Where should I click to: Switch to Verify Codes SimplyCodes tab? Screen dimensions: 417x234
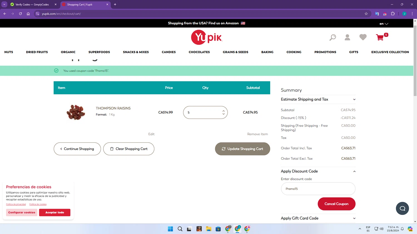click(32, 4)
